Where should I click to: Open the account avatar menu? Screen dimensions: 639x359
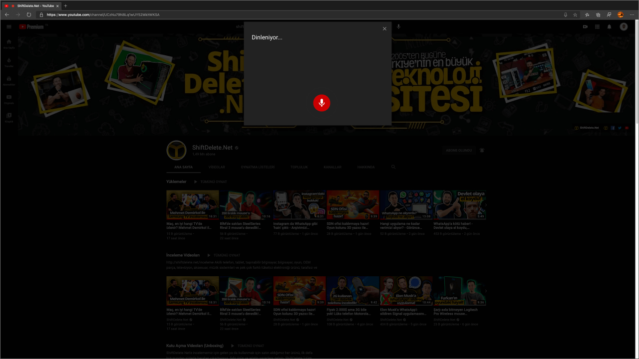click(624, 27)
